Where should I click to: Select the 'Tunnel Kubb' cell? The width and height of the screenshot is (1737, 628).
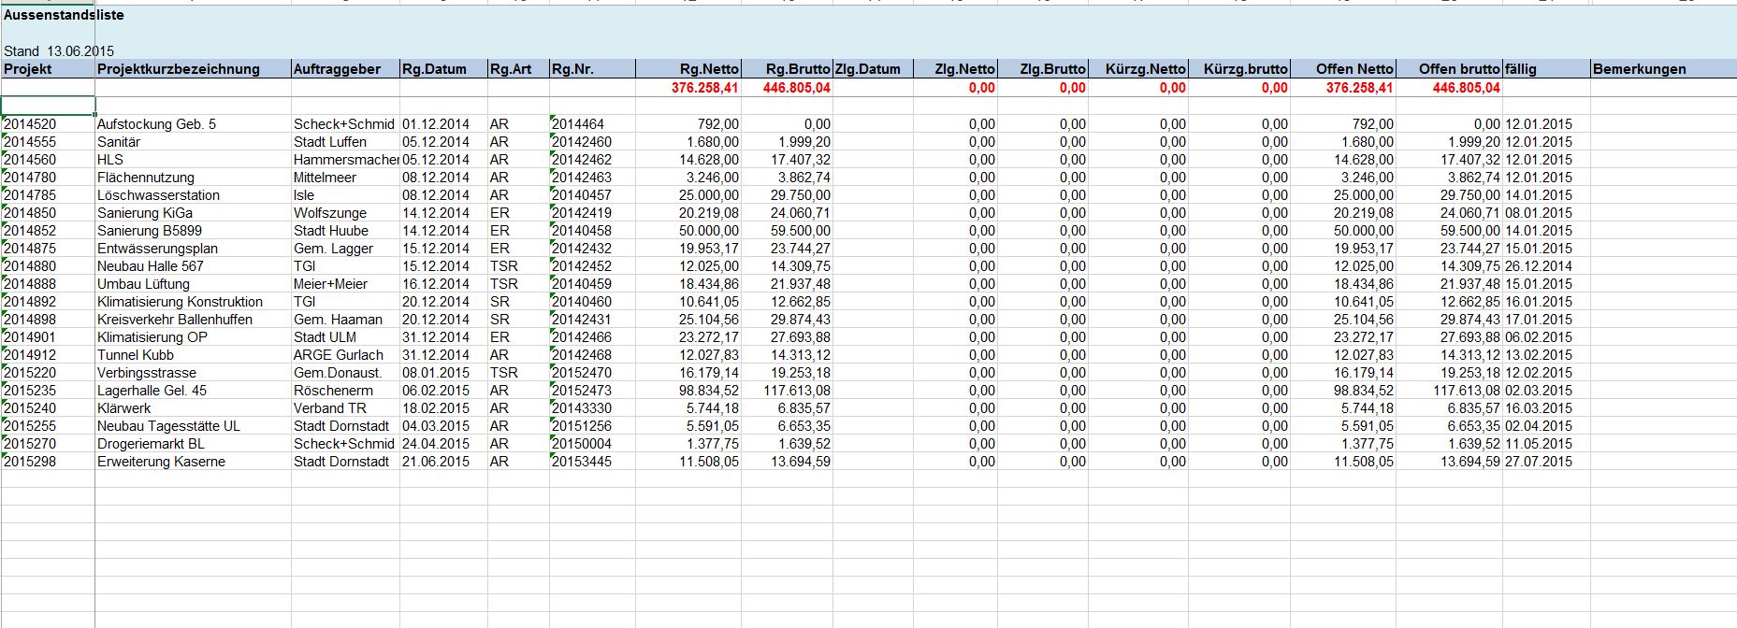(136, 355)
